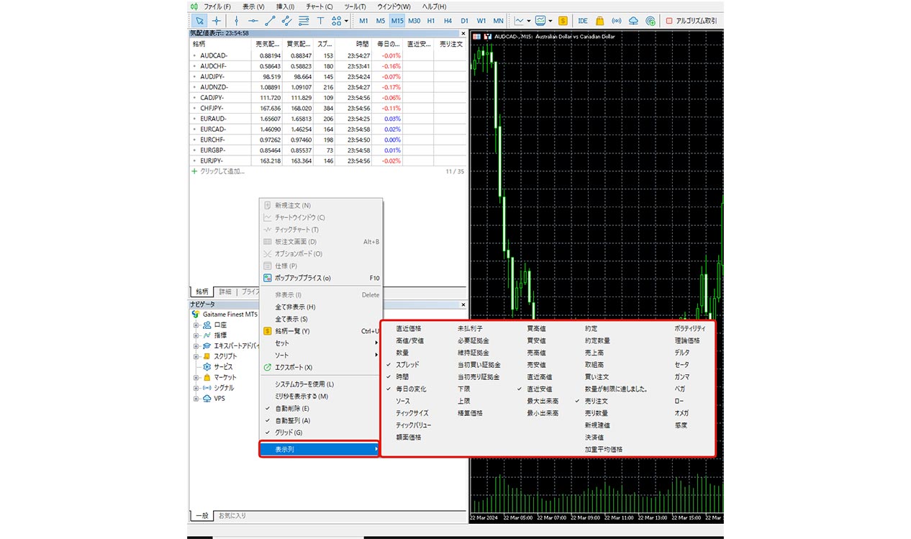Toggle グリッド (G) option
Image resolution: width=911 pixels, height=539 pixels.
point(321,432)
